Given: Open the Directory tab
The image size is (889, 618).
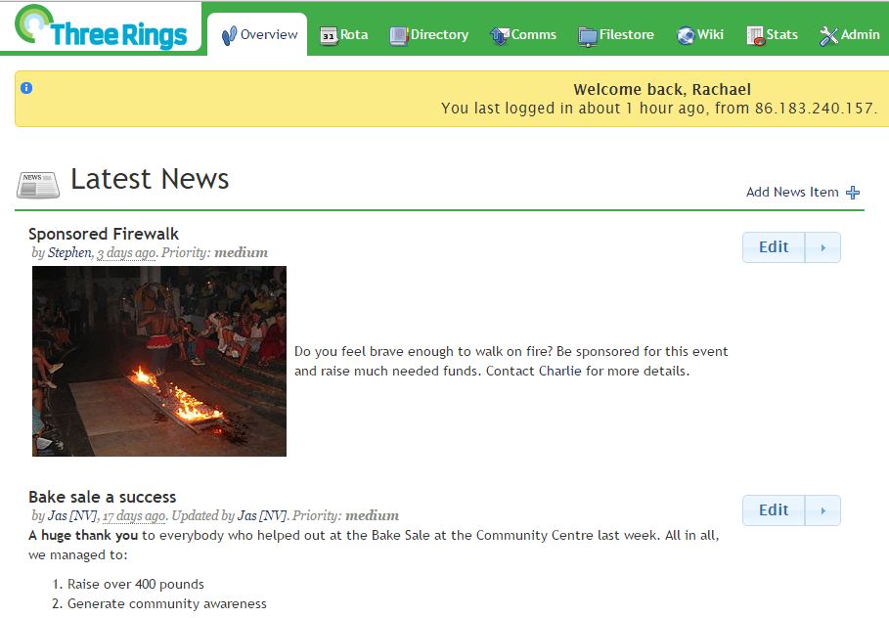Looking at the screenshot, I should (429, 35).
